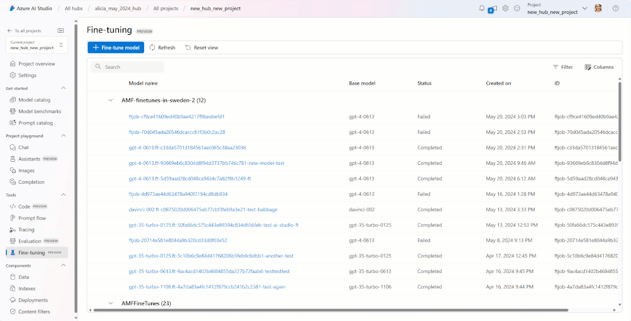Click the Model catalog sidebar icon
This screenshot has height=321, width=631.
coord(13,100)
